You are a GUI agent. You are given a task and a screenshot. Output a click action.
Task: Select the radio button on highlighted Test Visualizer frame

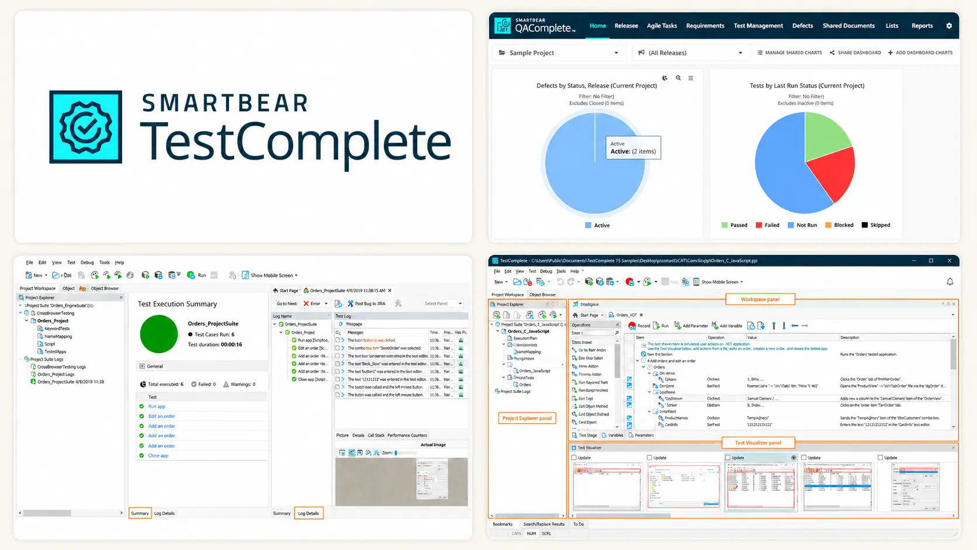(794, 458)
